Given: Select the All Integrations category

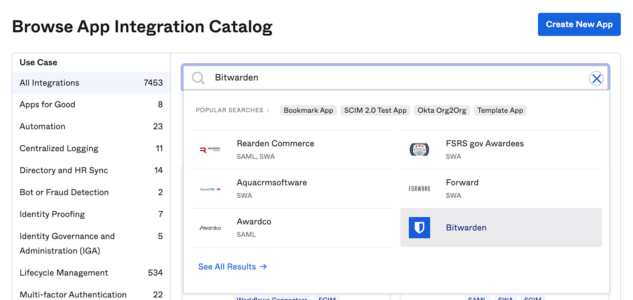Looking at the screenshot, I should coord(49,83).
